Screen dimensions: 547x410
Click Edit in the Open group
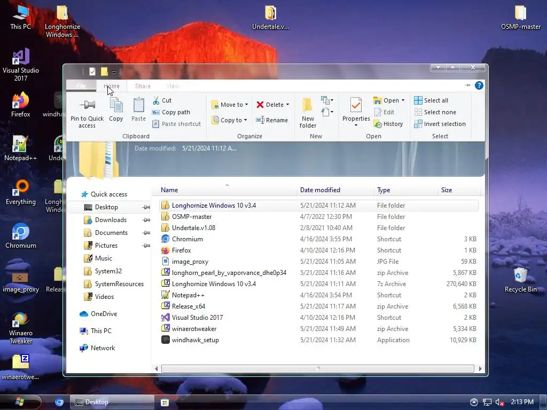point(384,112)
